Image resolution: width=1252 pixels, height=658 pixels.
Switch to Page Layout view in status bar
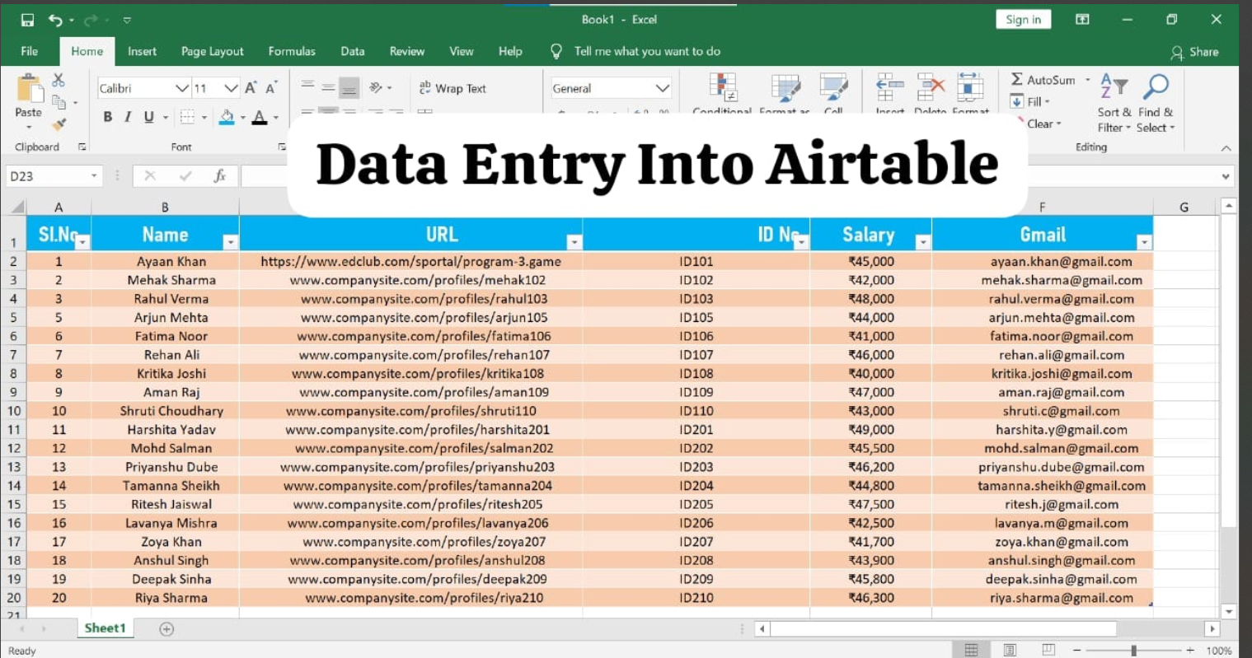[1010, 650]
